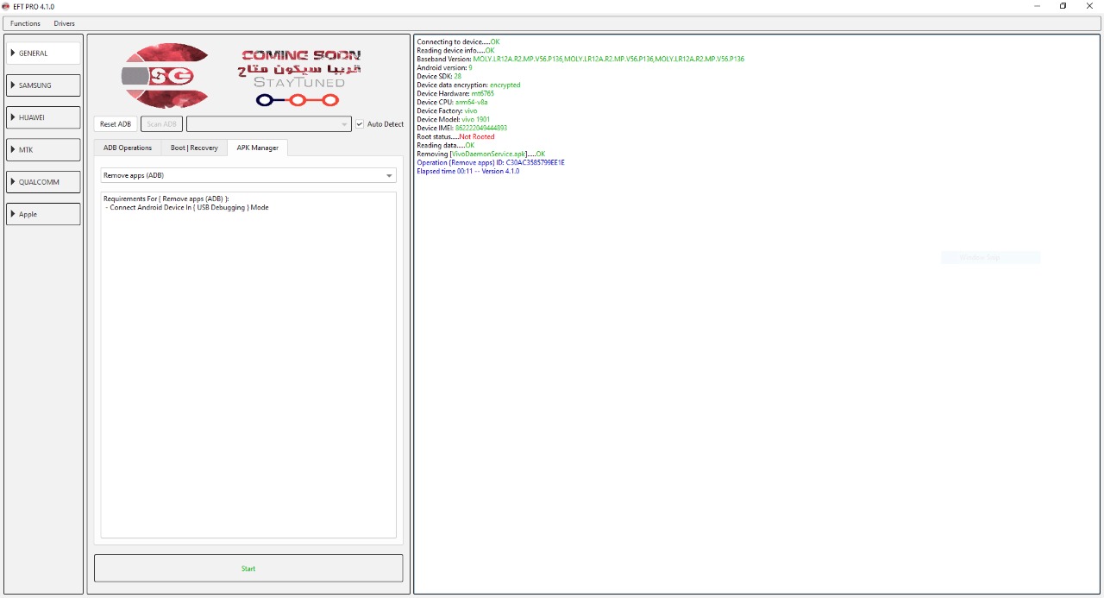Expand the GENERAL section in sidebar
The image size is (1104, 598).
(43, 53)
